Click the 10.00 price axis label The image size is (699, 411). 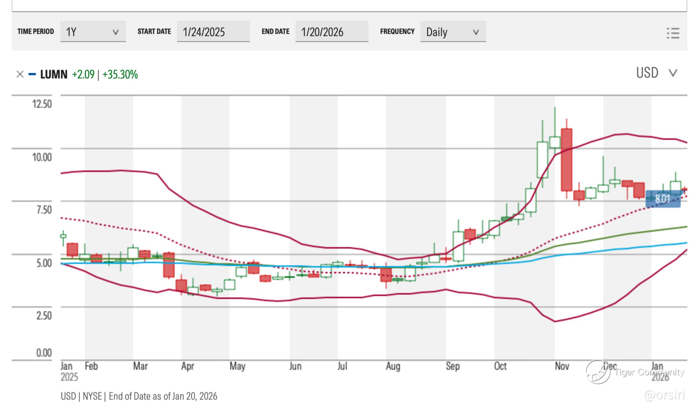pos(42,157)
